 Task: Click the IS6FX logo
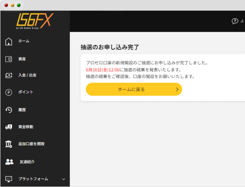pyautogui.click(x=35, y=21)
